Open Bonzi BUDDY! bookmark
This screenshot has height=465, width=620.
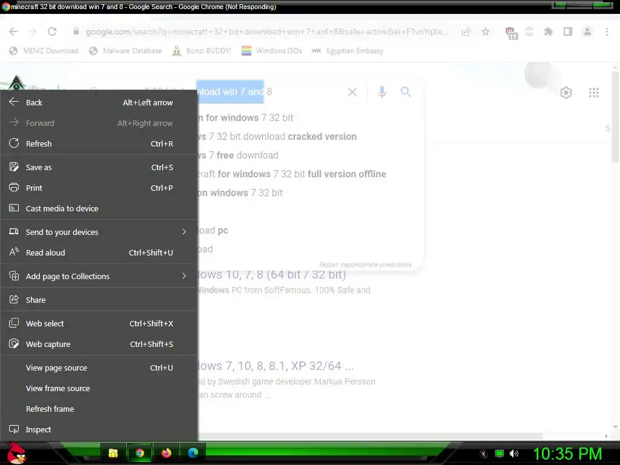[x=202, y=51]
